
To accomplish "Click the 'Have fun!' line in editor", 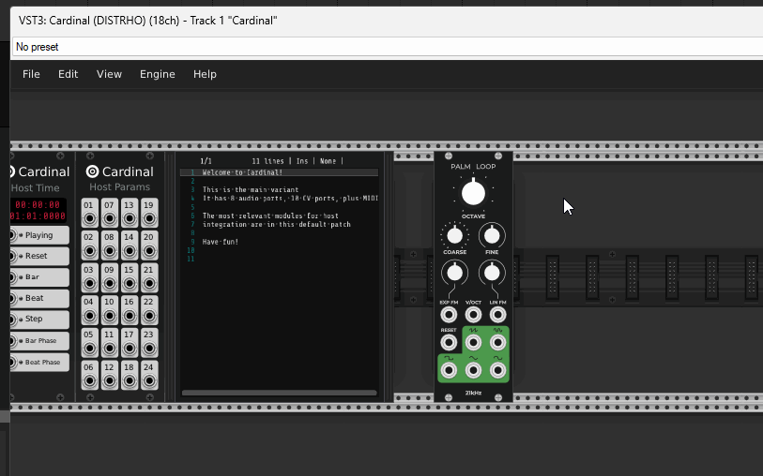I will [221, 242].
